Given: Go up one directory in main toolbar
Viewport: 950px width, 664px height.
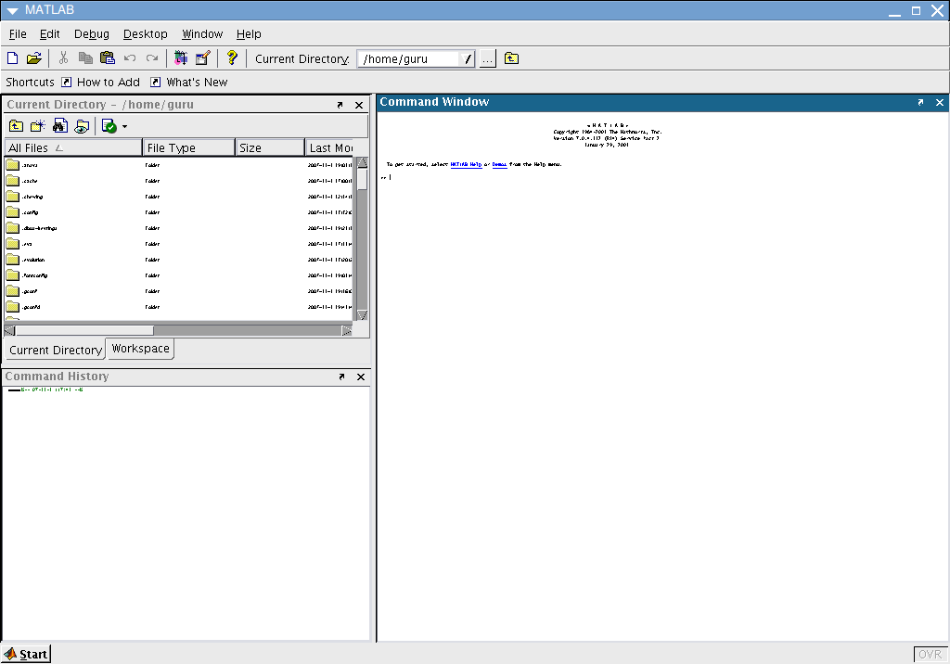Looking at the screenshot, I should [511, 58].
